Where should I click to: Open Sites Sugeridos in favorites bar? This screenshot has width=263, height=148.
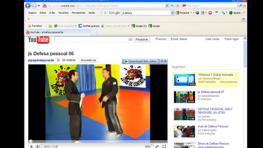pyautogui.click(x=65, y=26)
